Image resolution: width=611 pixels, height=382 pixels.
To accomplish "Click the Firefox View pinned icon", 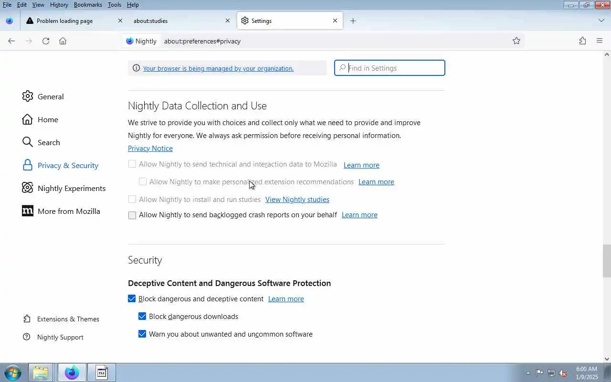I will pyautogui.click(x=9, y=21).
